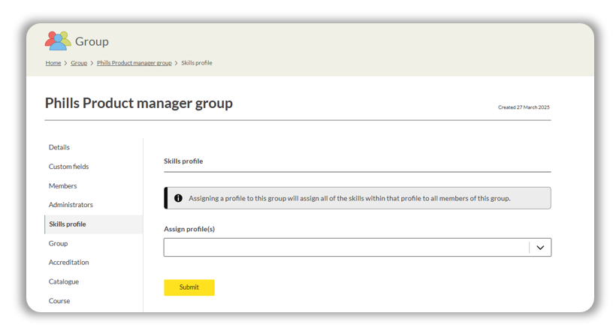The image size is (613, 331).
Task: Go to Home via the breadcrumb
Action: click(53, 63)
